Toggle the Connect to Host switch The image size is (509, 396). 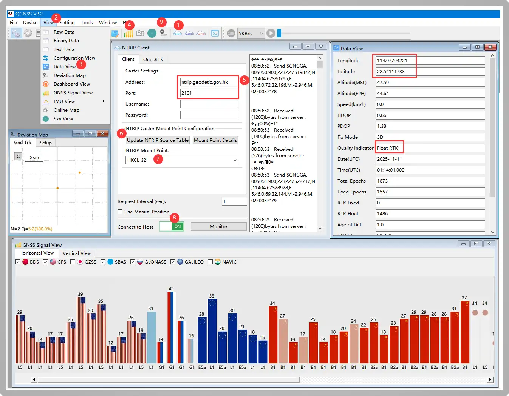coord(172,226)
